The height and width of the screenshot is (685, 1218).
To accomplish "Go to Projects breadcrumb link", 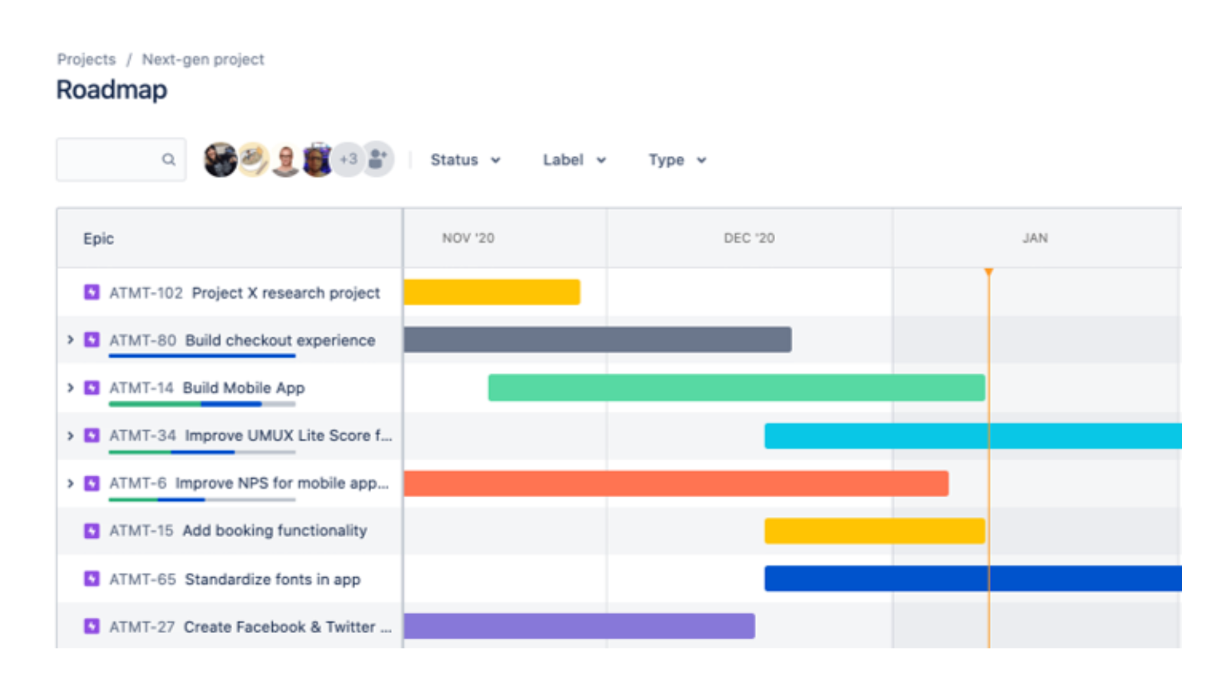I will click(x=86, y=60).
